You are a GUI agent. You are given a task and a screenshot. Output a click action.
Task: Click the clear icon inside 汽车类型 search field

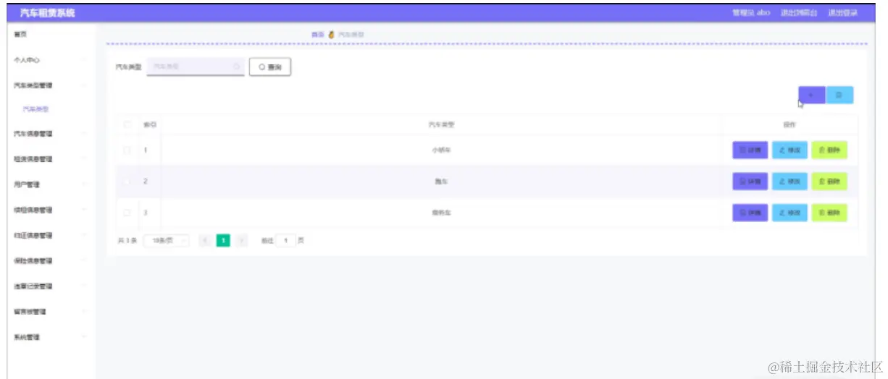[236, 67]
